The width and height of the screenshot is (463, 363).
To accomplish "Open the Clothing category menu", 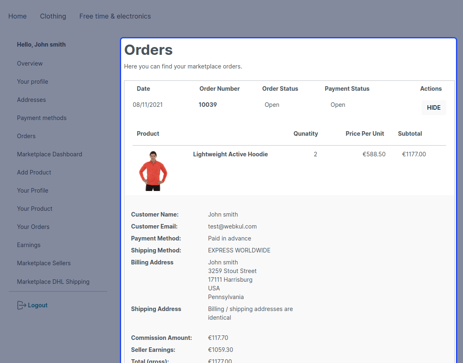I will pos(53,16).
